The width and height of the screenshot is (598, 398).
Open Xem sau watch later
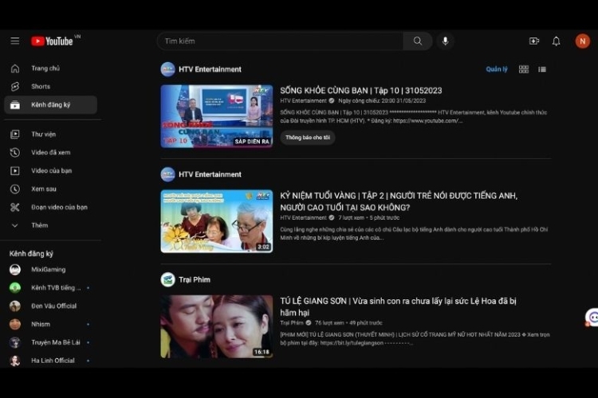coord(51,189)
